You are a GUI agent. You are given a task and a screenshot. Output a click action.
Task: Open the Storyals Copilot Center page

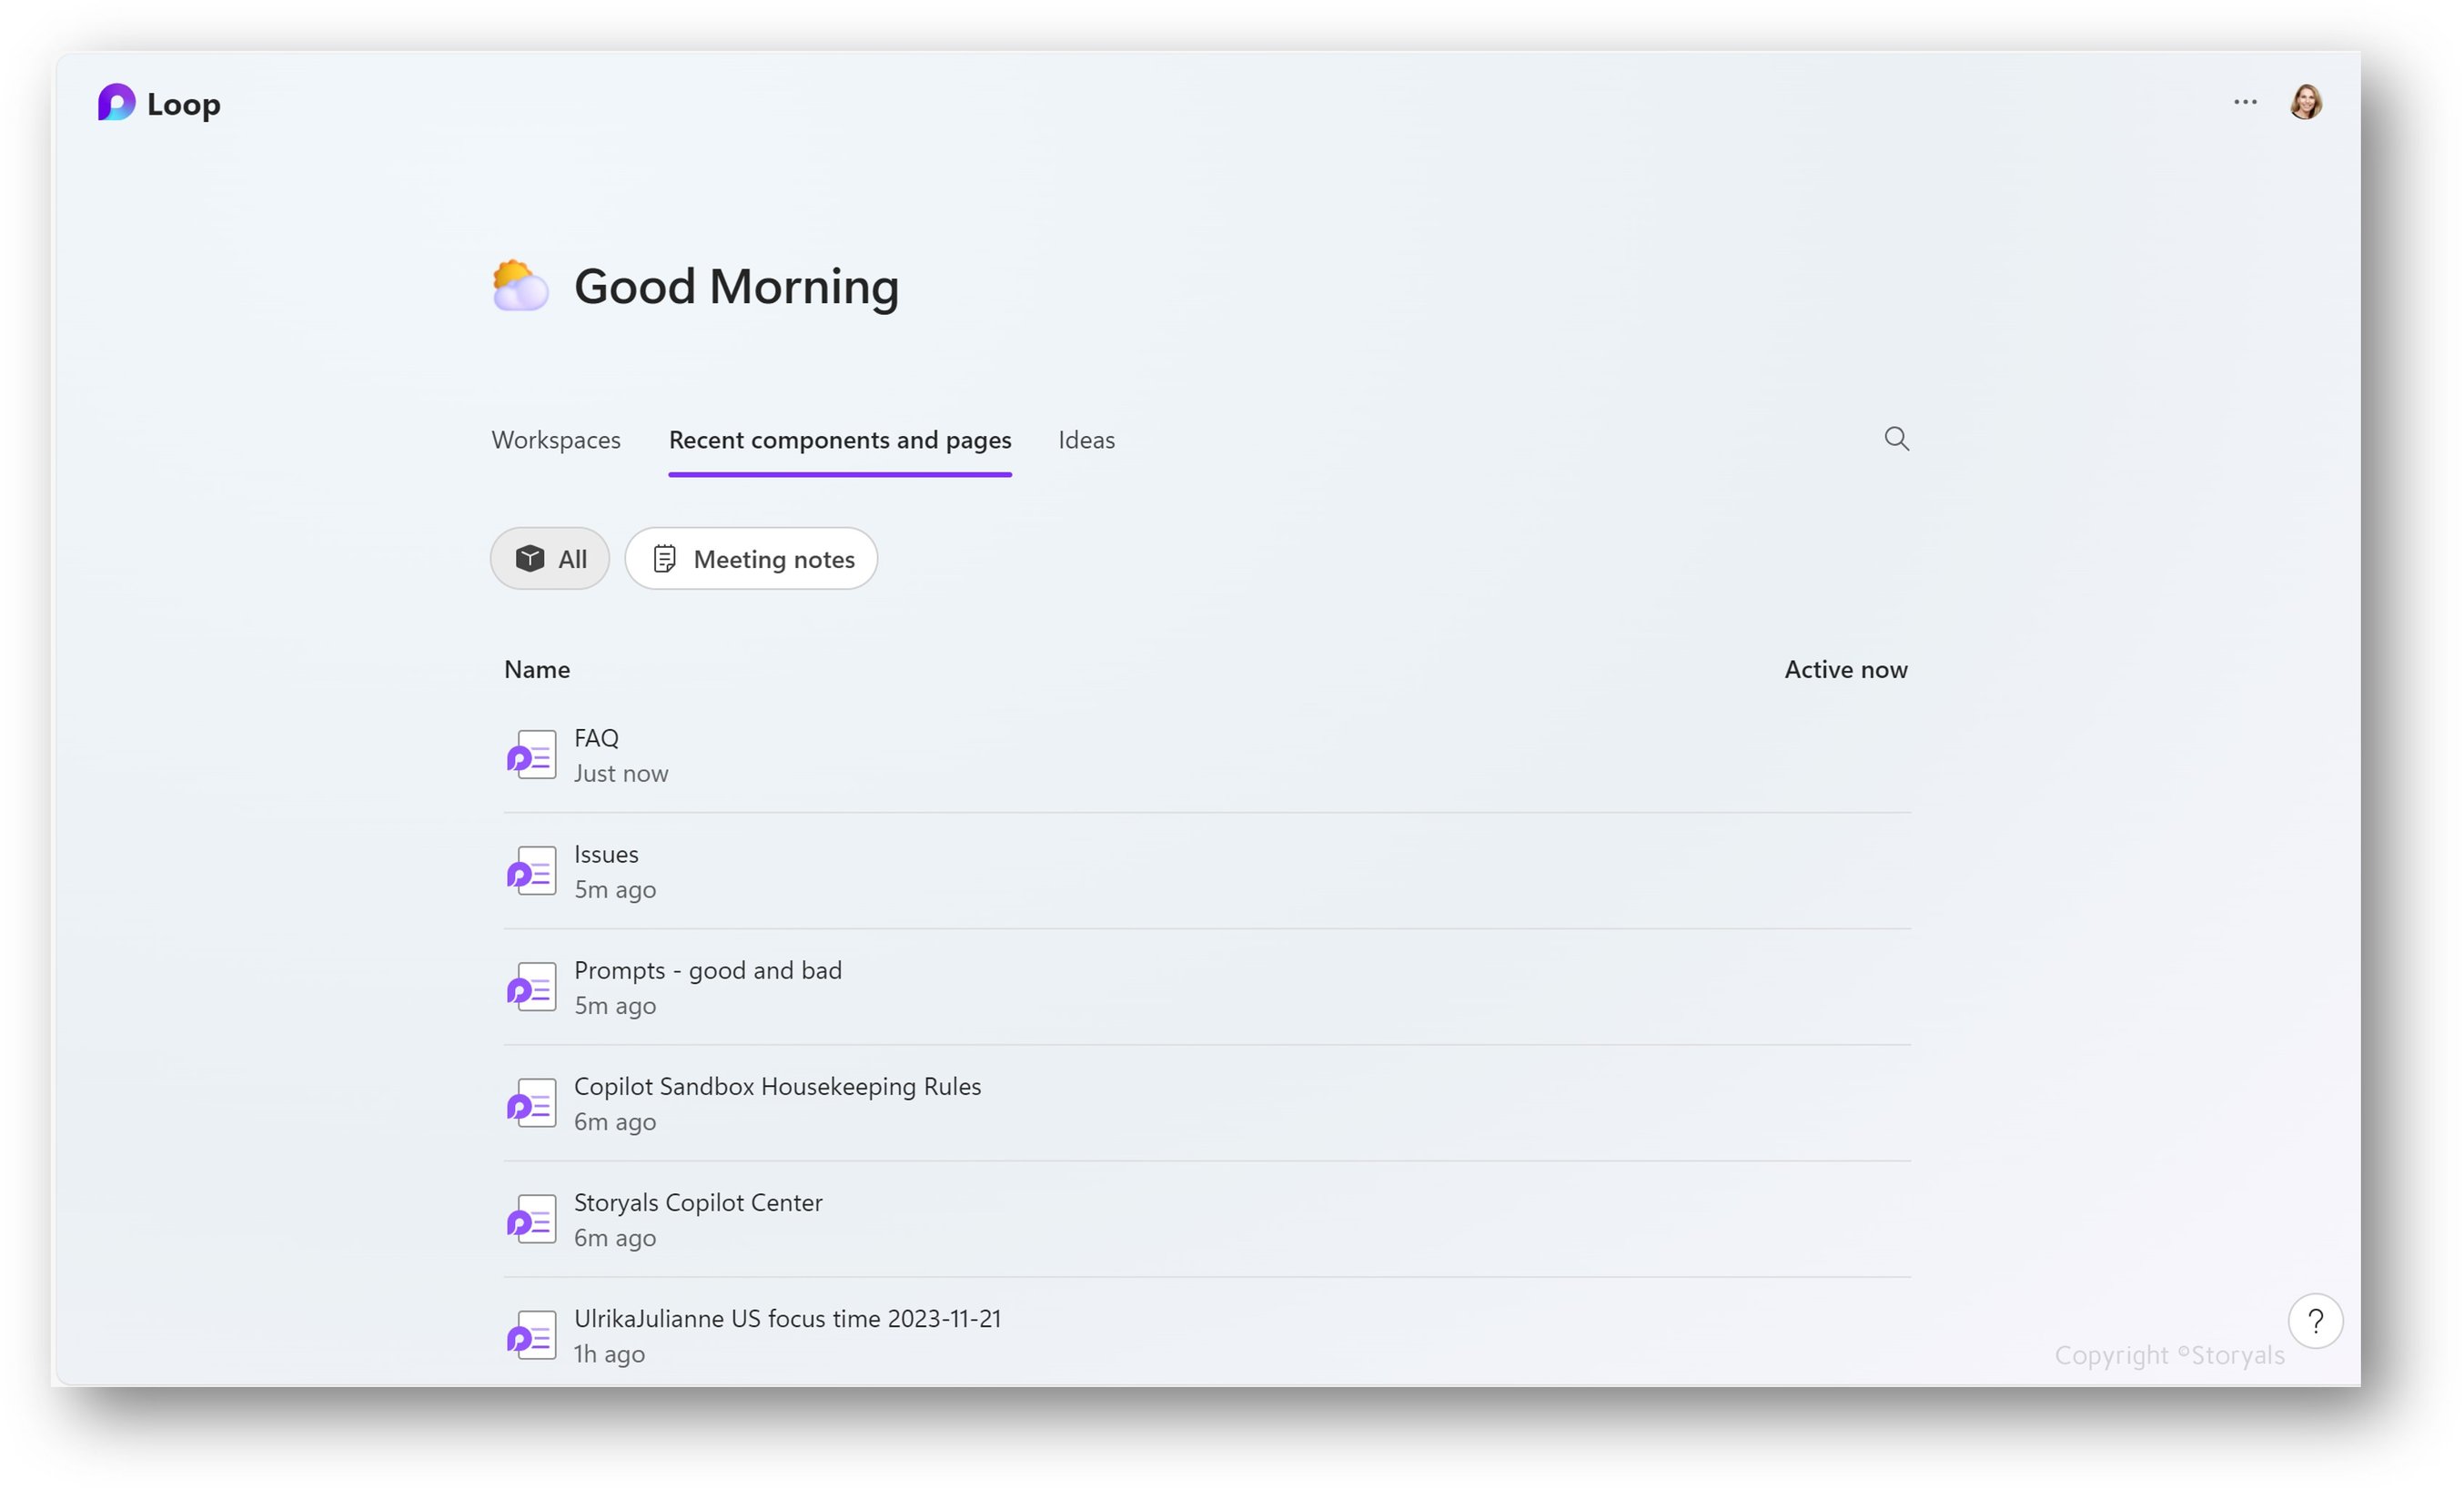coord(698,1202)
